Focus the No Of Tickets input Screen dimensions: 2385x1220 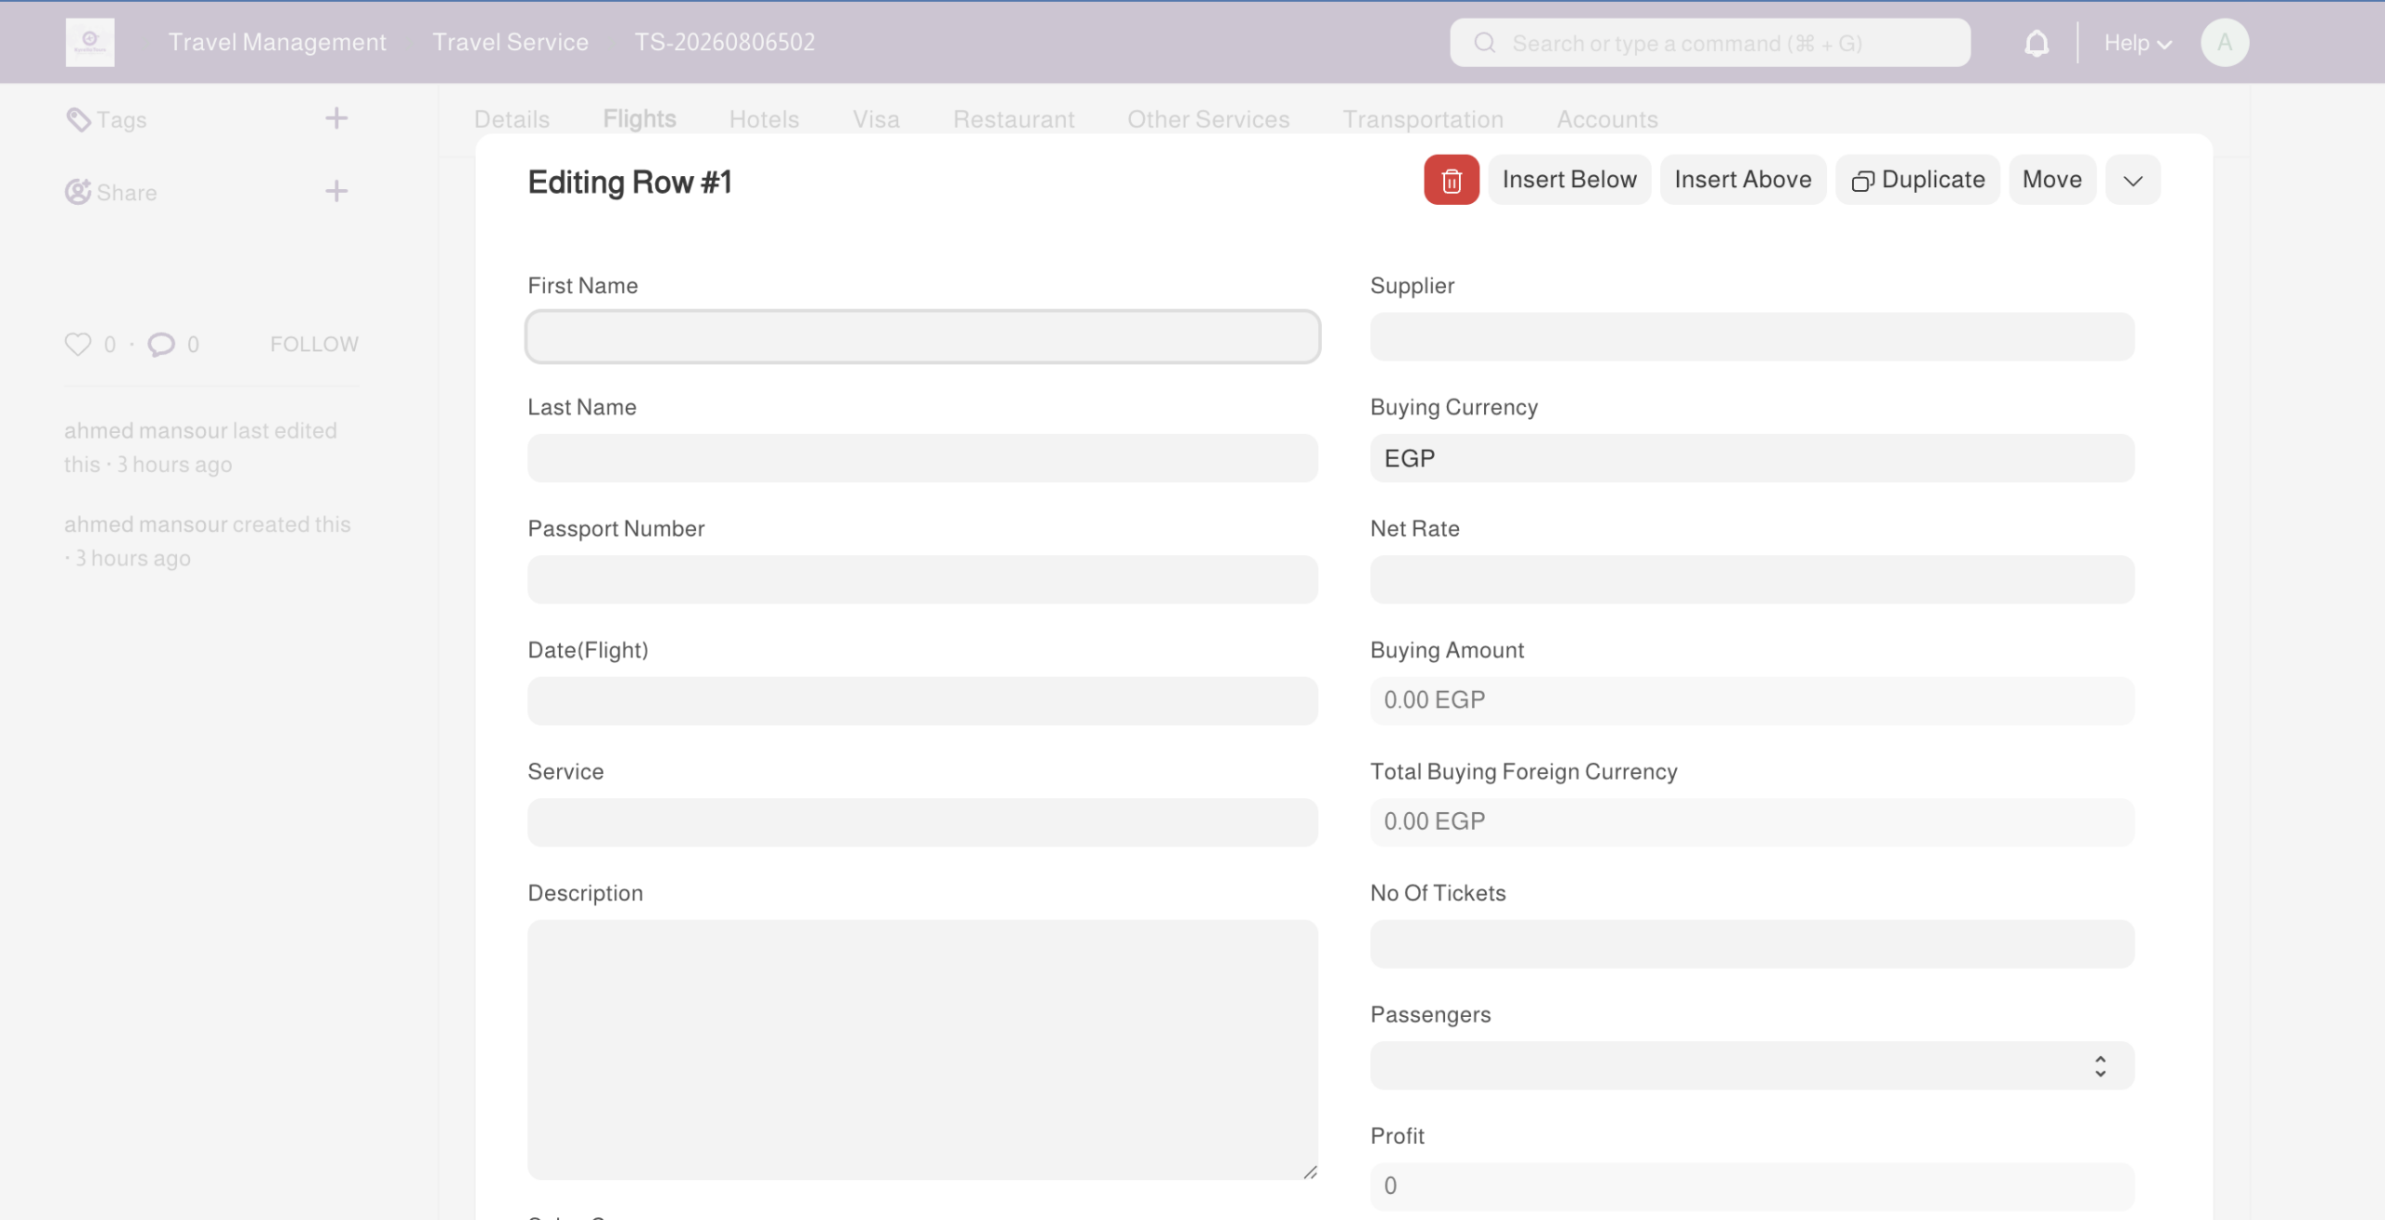pos(1751,943)
